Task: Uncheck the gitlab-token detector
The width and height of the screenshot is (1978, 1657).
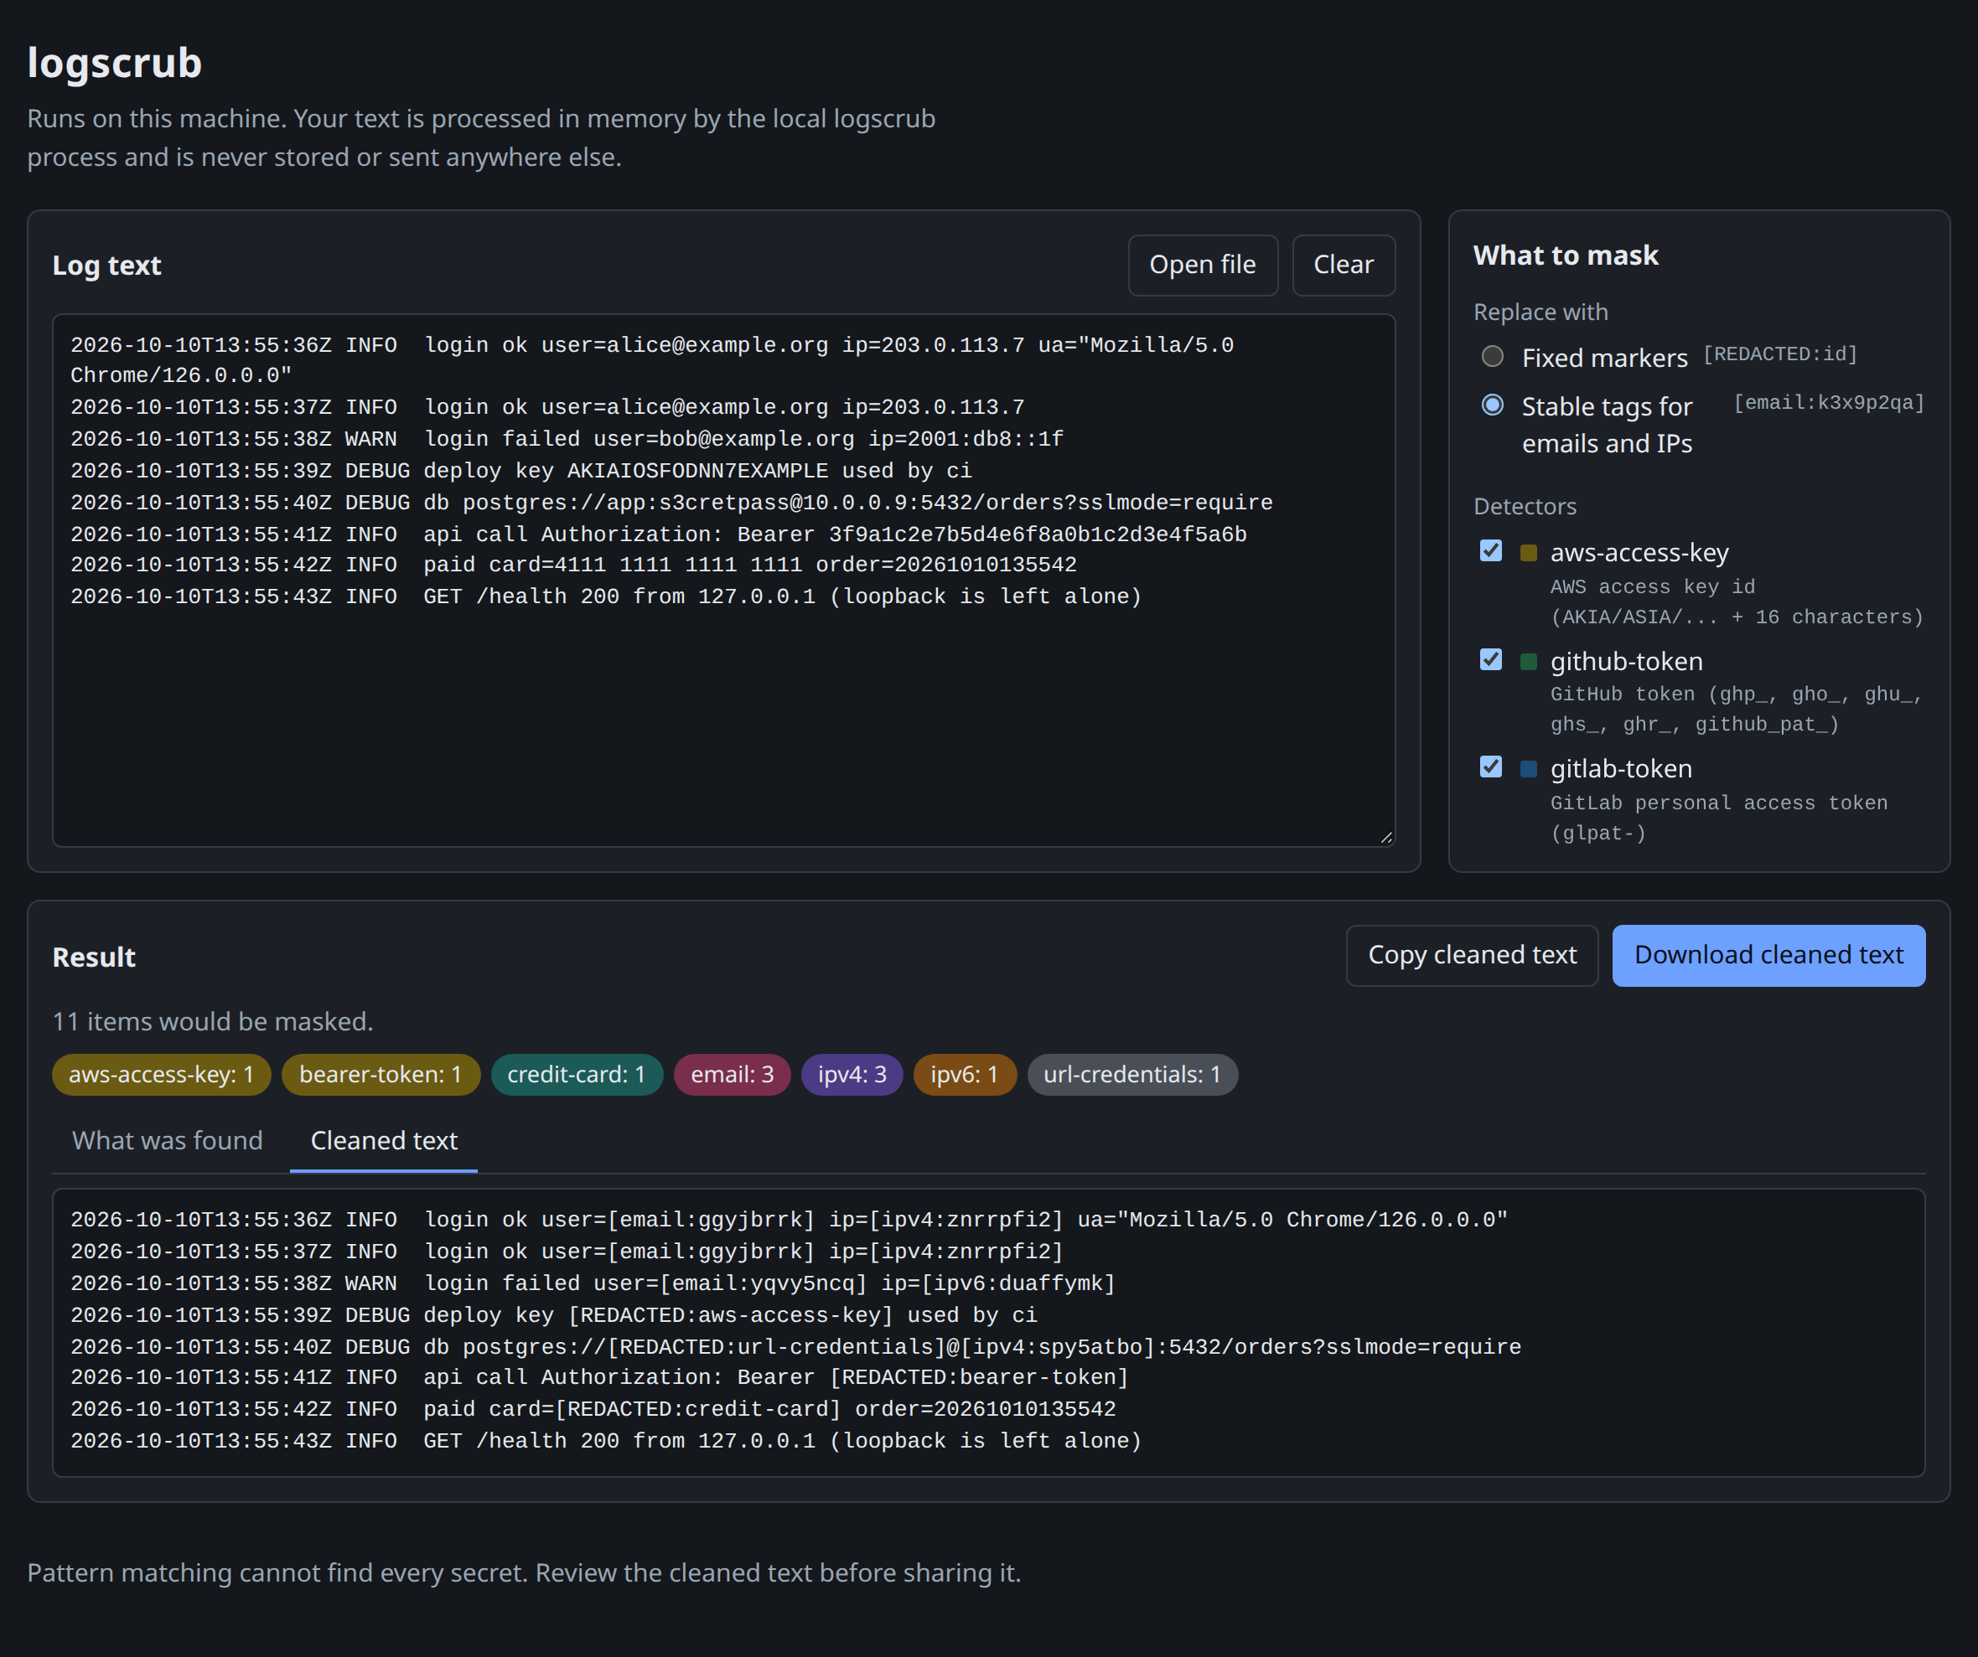Action: point(1491,767)
